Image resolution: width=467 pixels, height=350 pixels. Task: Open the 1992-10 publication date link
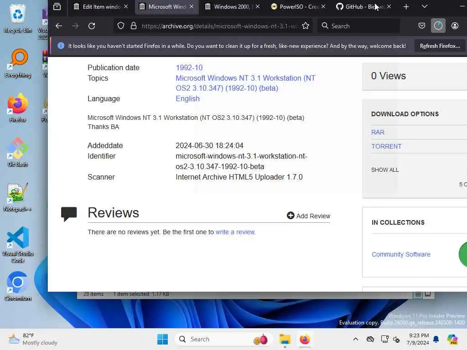point(189,67)
